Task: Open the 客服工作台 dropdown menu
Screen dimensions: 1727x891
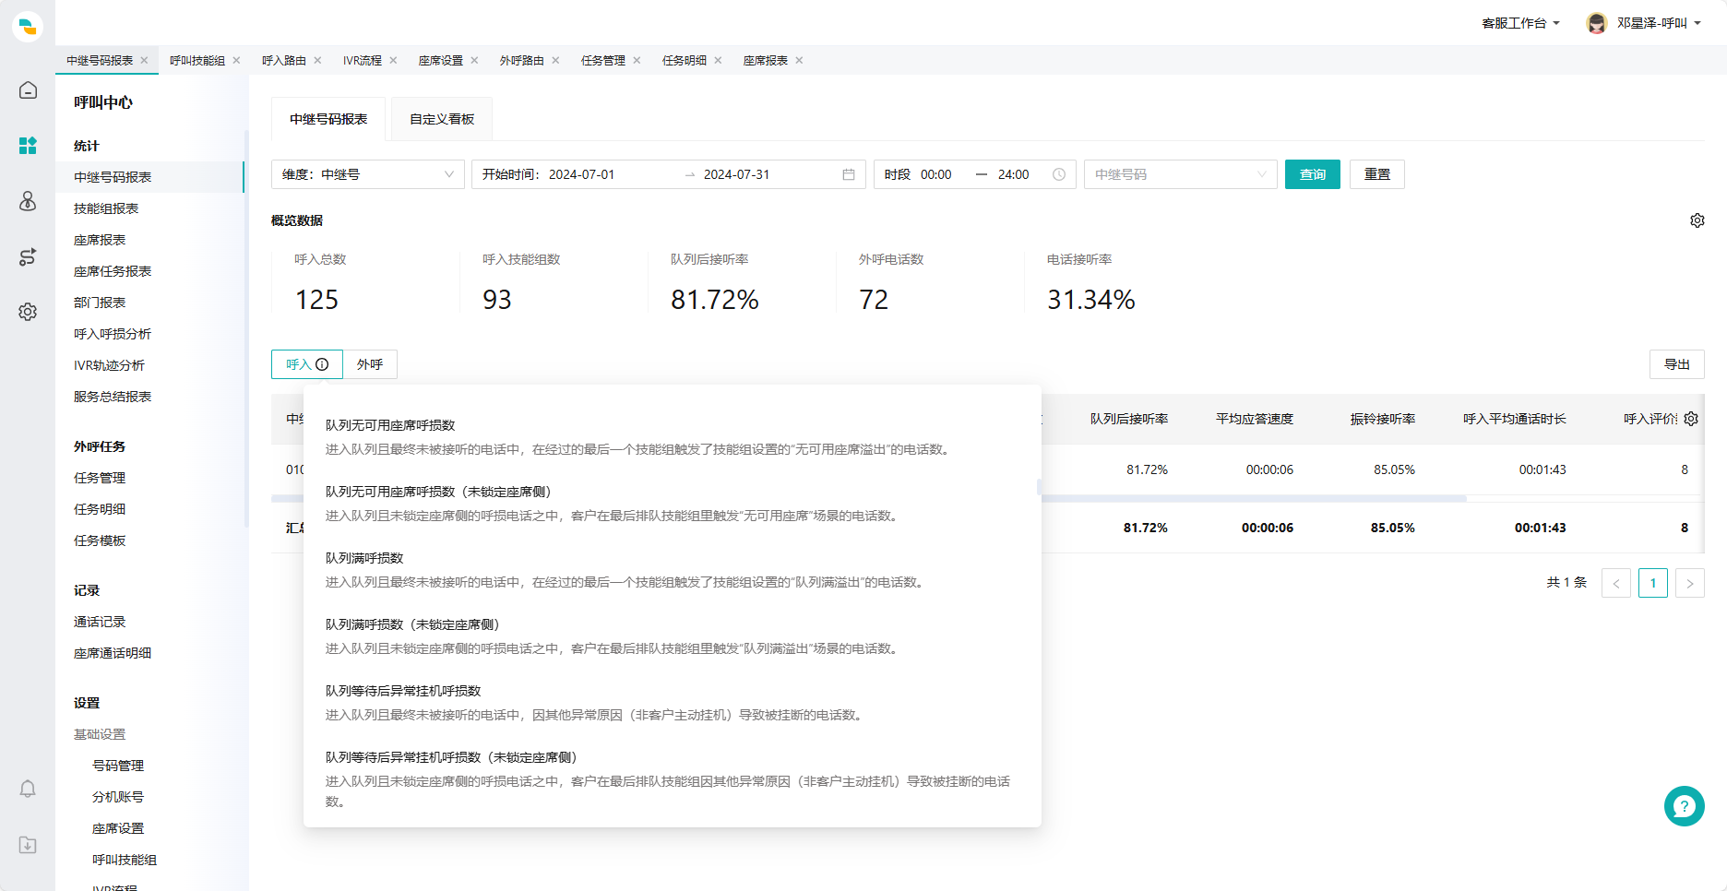Action: click(x=1520, y=23)
